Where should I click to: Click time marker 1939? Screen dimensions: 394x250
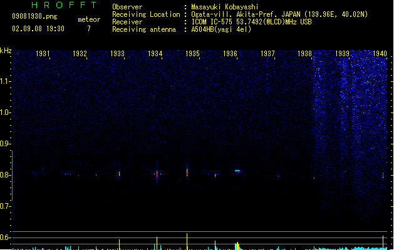(x=343, y=54)
